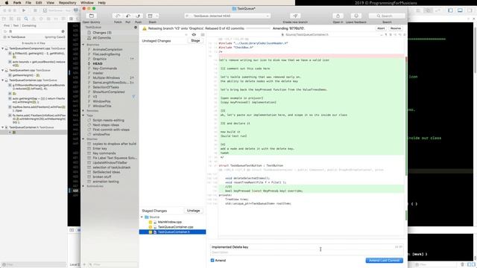Click the Xcode Stop button

[x=35, y=10]
